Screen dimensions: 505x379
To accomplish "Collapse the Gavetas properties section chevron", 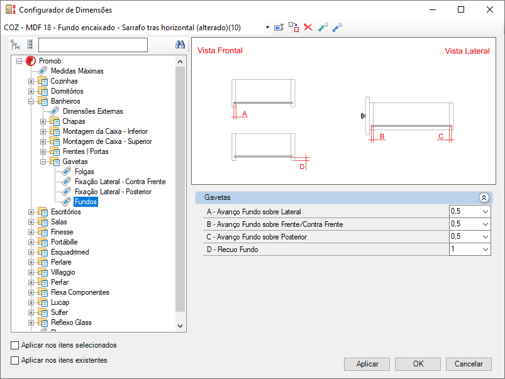I will pos(484,197).
